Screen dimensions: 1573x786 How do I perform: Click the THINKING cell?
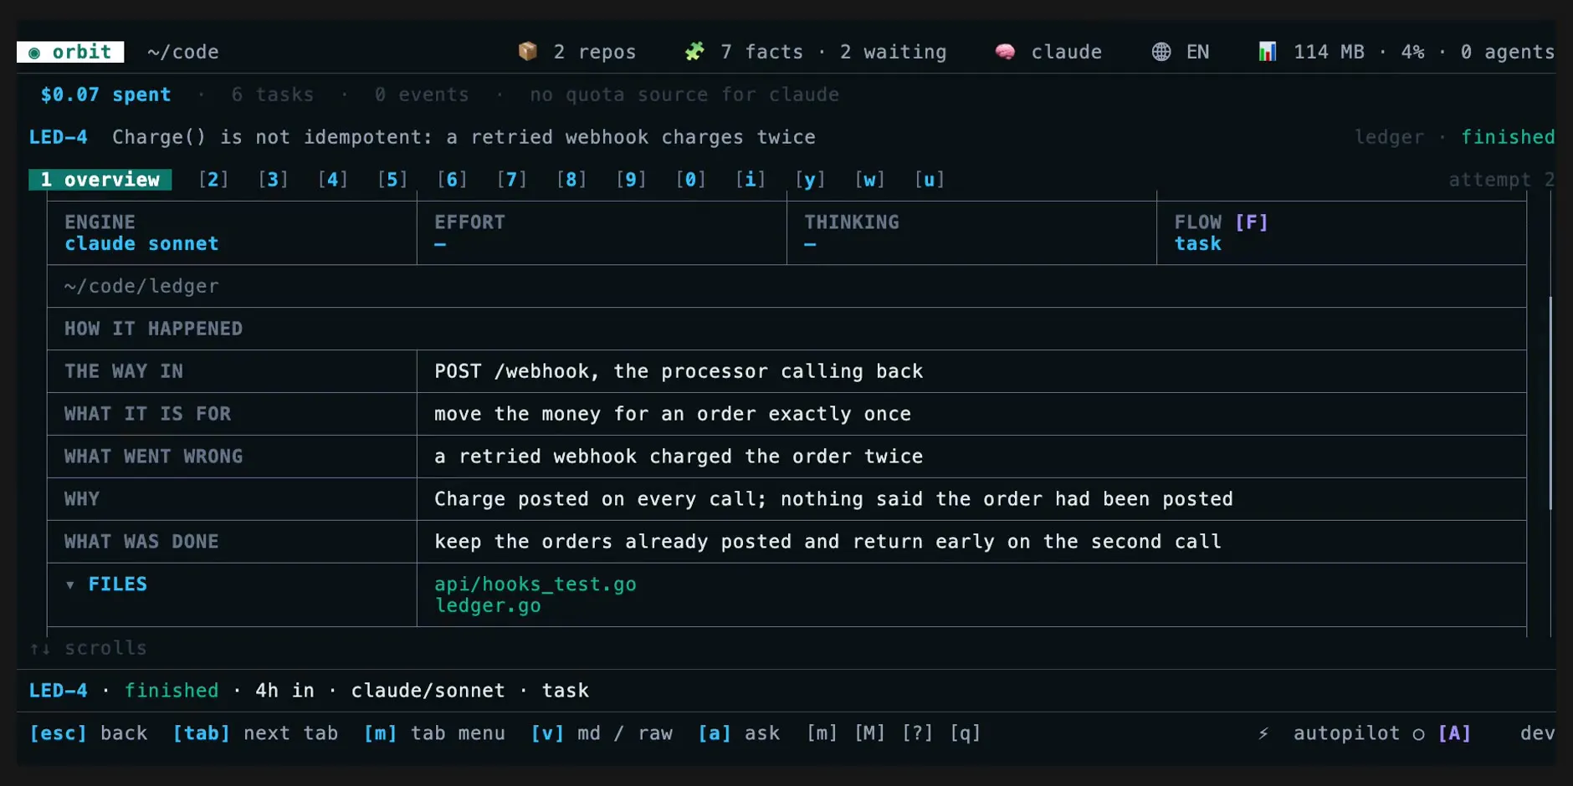coord(971,233)
